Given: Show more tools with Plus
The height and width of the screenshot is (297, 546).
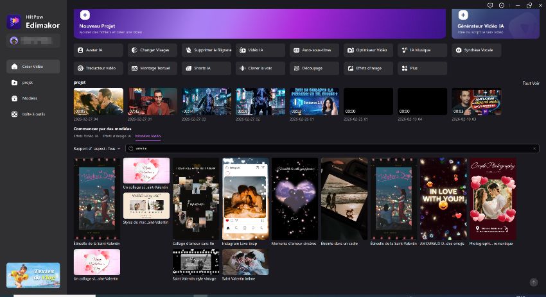Looking at the screenshot, I should click(x=422, y=68).
